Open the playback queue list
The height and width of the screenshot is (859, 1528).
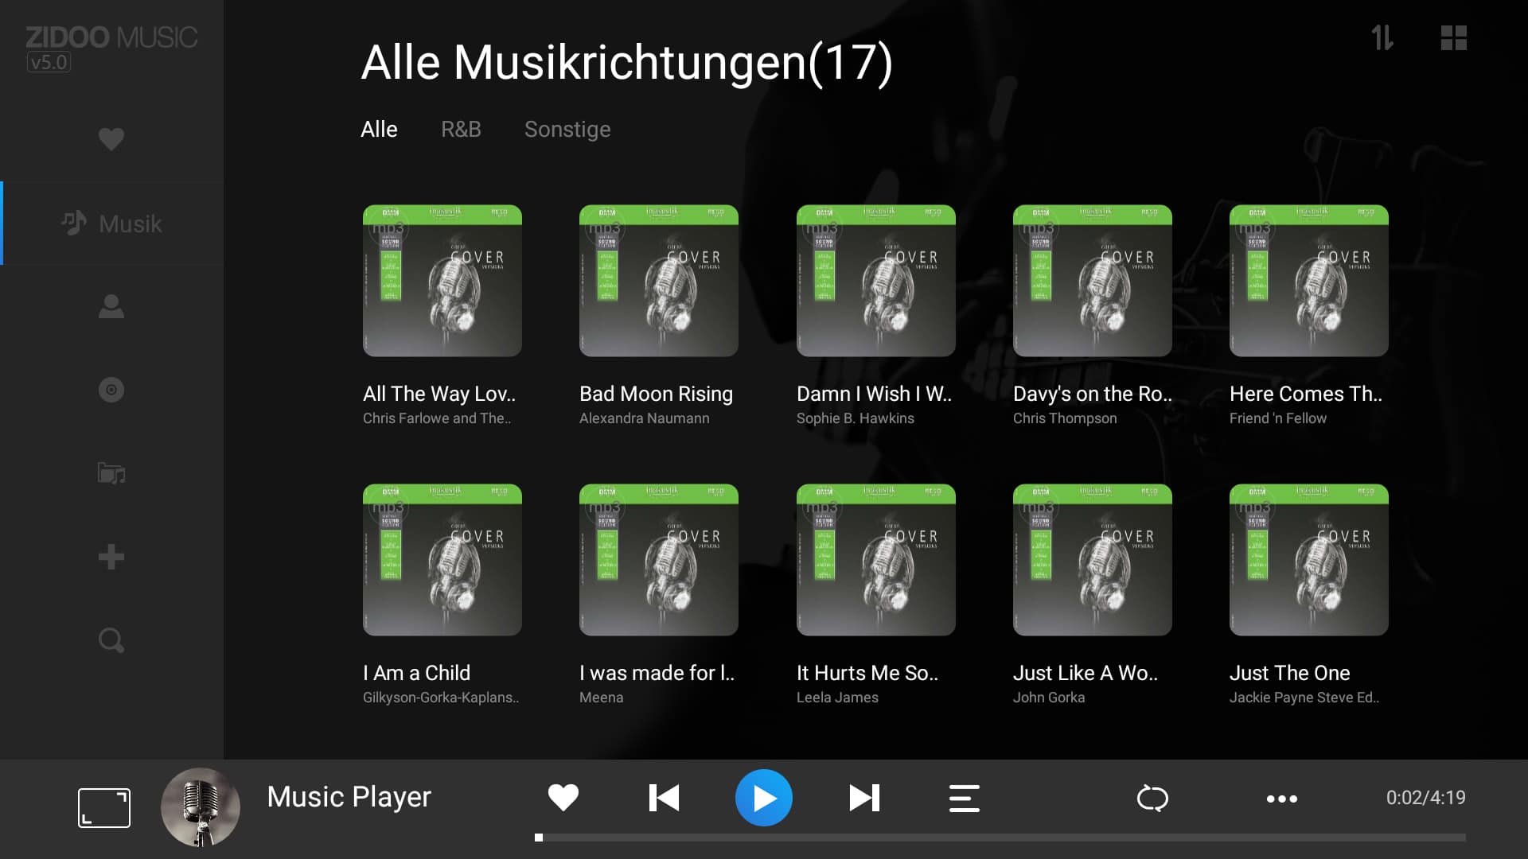pyautogui.click(x=964, y=798)
